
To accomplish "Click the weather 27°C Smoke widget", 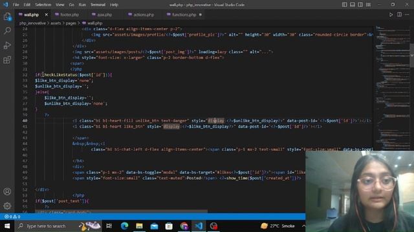I will click(278, 226).
